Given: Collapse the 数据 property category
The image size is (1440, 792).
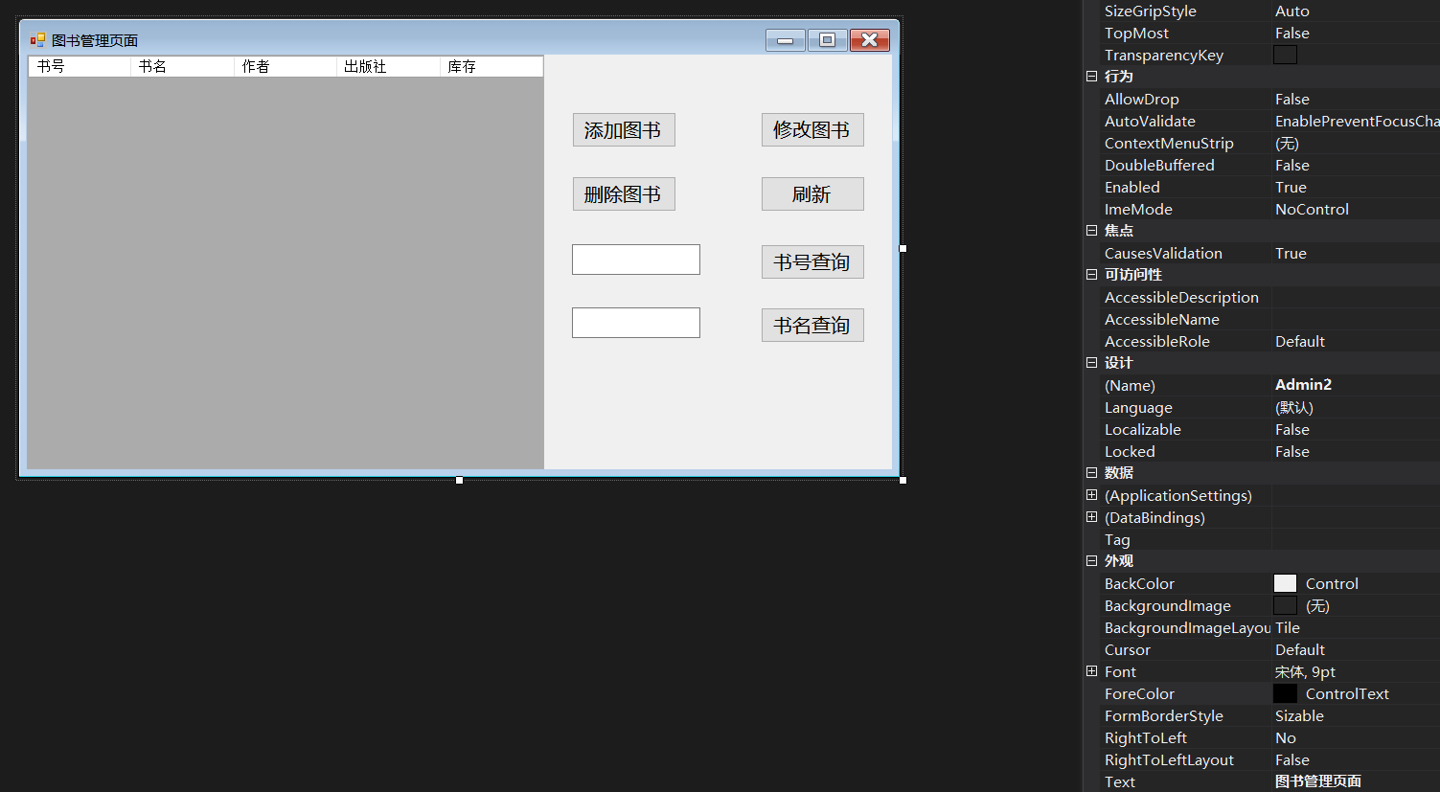Looking at the screenshot, I should pyautogui.click(x=1091, y=473).
